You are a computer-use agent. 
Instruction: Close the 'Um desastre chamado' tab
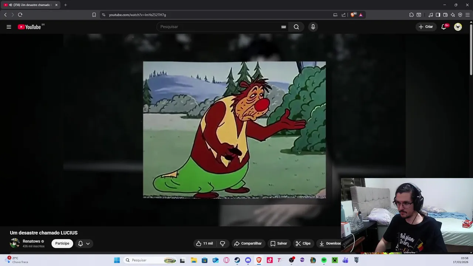56,5
